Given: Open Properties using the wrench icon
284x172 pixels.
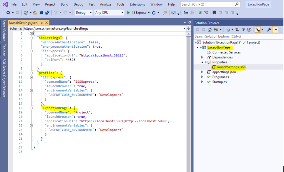Looking at the screenshot, I should coord(269,29).
